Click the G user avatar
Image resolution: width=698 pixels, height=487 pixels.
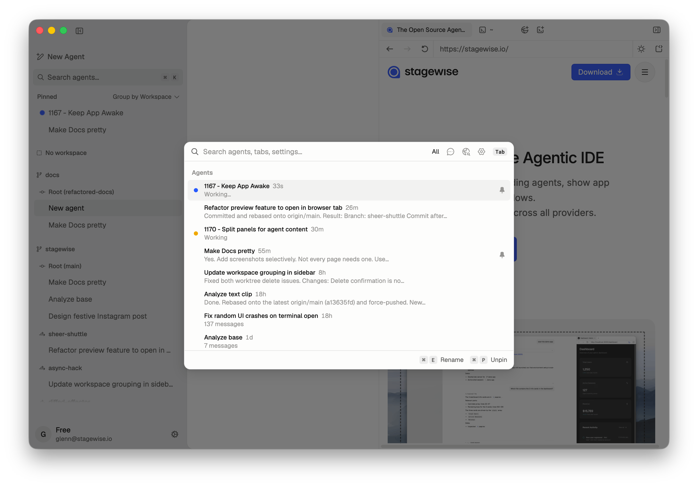pyautogui.click(x=43, y=434)
